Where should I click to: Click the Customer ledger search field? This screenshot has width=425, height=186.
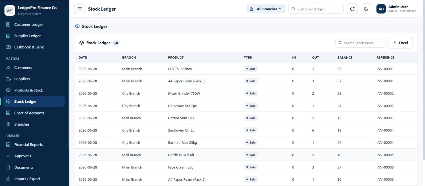pos(316,9)
